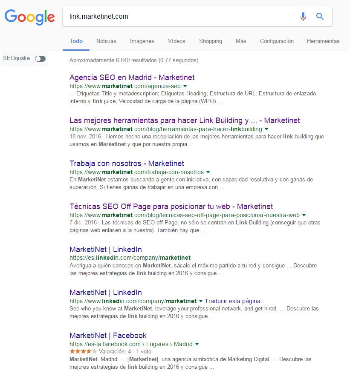Open result Trabaja con nosotros - Marketinet
The image size is (350, 376).
(x=127, y=163)
